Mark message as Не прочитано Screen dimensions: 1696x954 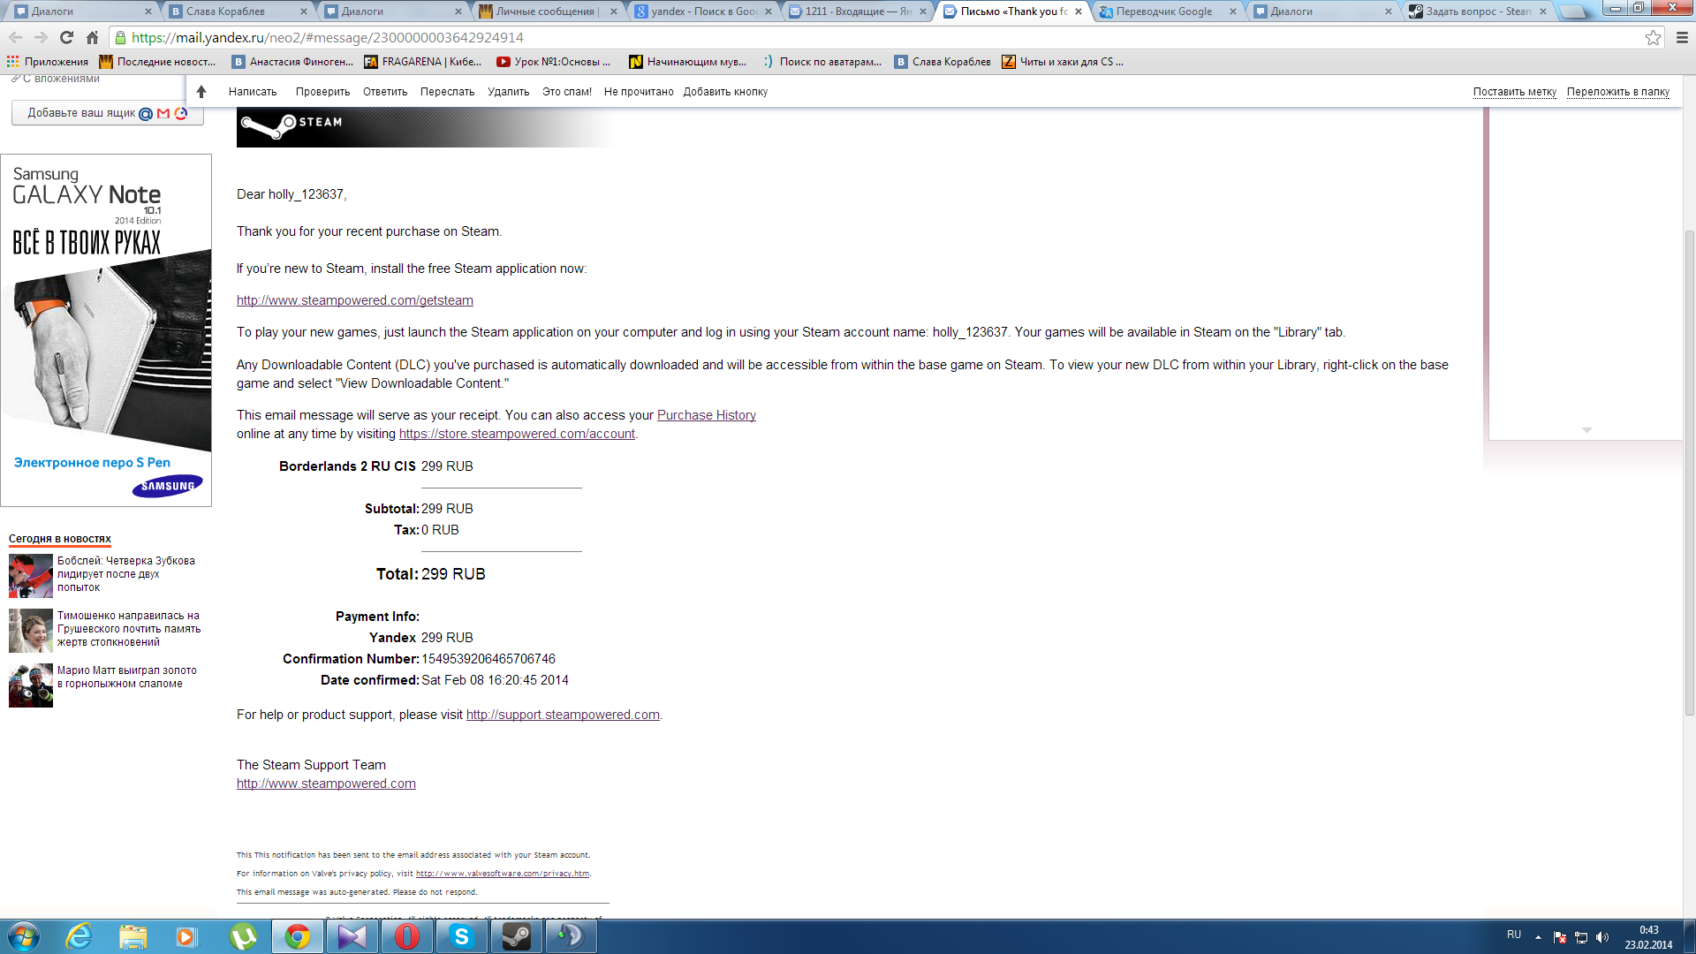coord(639,92)
